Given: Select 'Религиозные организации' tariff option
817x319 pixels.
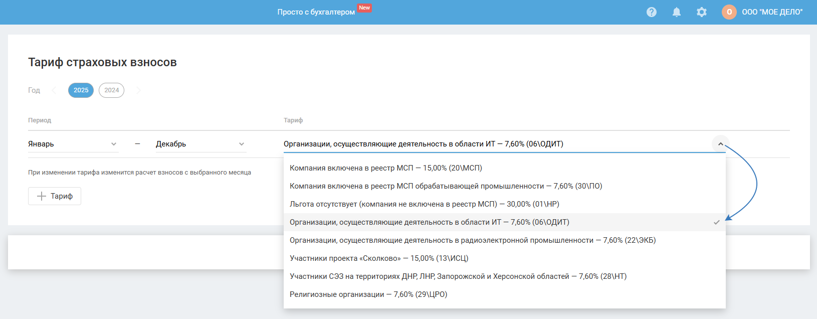Looking at the screenshot, I should click(x=368, y=294).
